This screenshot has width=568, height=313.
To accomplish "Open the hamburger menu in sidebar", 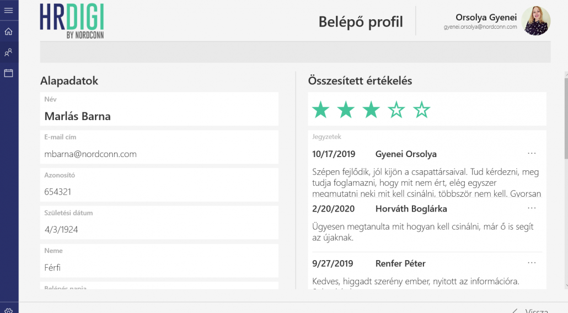I will (8, 10).
